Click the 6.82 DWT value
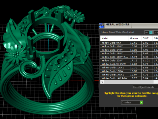The height and width of the screenshot is (119, 158). (145, 43)
